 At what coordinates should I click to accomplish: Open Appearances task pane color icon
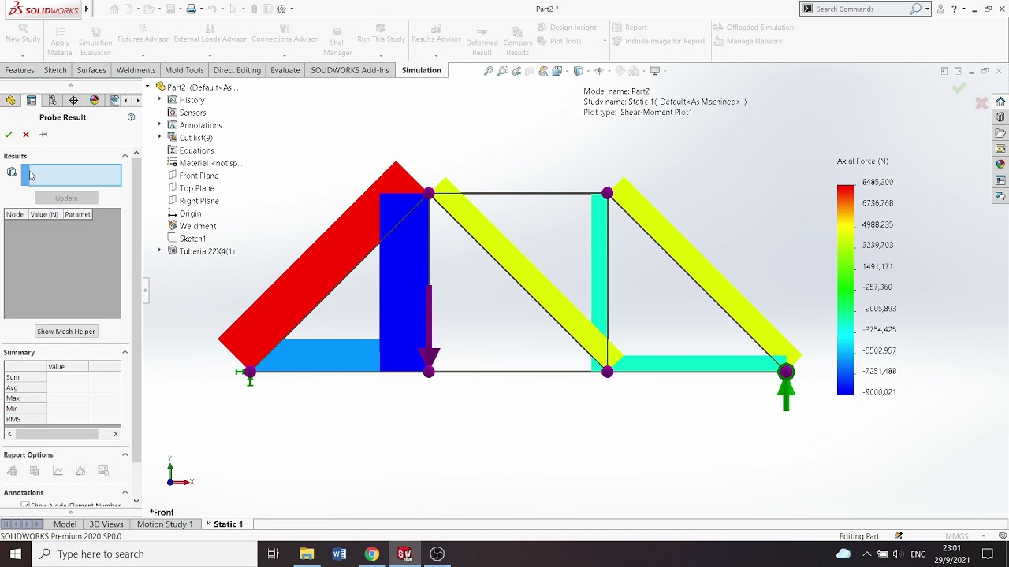1000,165
